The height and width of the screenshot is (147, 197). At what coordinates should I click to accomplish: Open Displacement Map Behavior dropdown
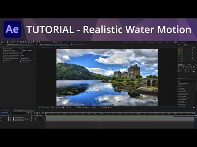coord(27,58)
